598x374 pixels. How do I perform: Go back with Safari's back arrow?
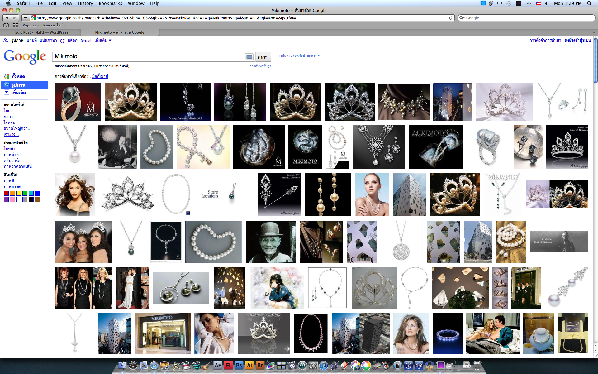coord(7,18)
